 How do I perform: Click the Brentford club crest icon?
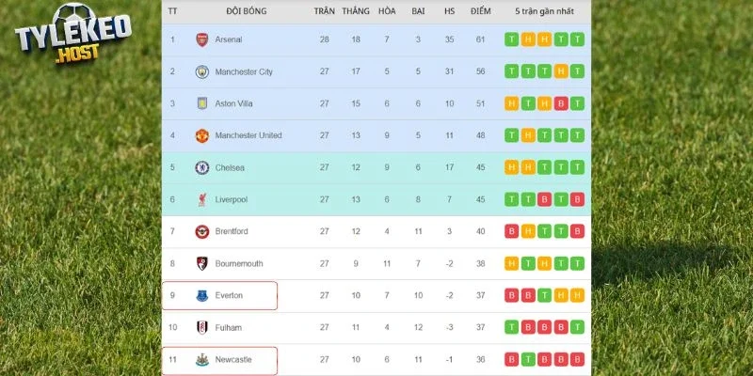coord(201,231)
